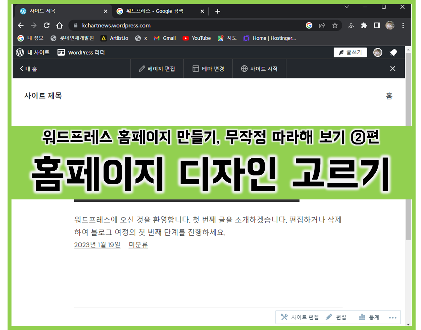421x330 pixels.
Task: Click the browser forward arrow
Action: tap(34, 25)
